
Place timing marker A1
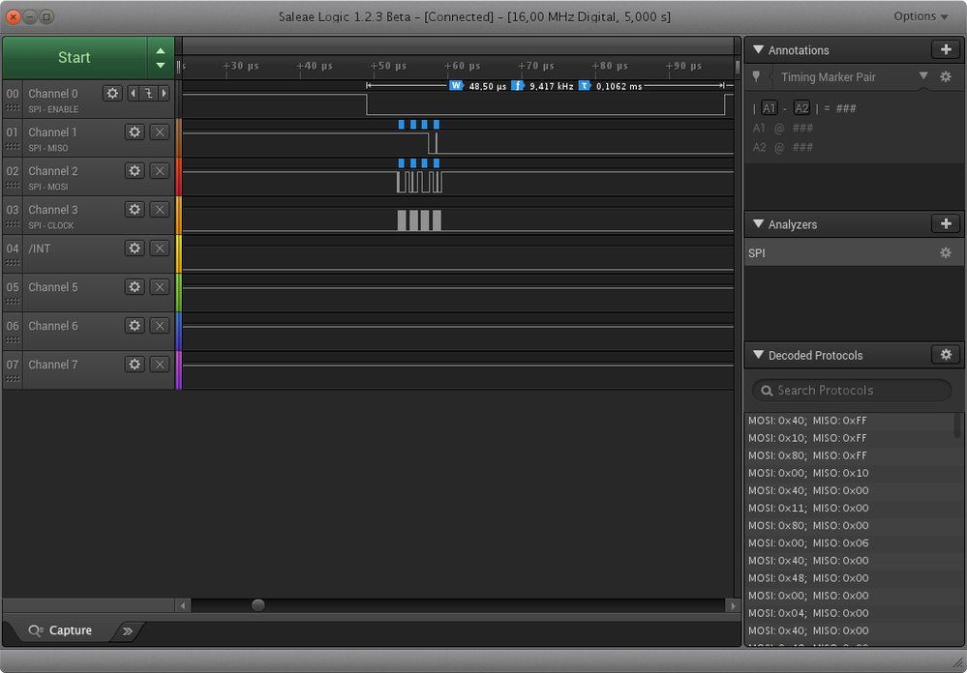(769, 108)
